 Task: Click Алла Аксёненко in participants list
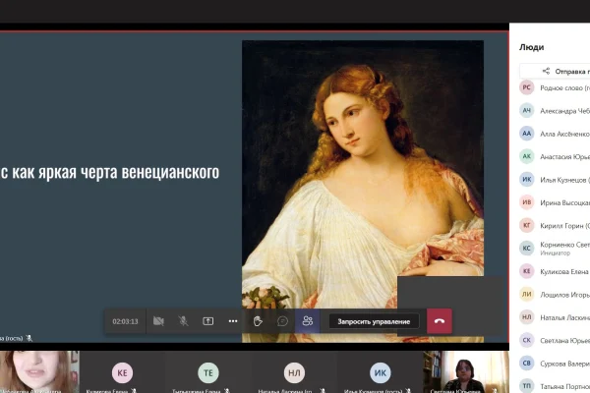click(x=556, y=134)
